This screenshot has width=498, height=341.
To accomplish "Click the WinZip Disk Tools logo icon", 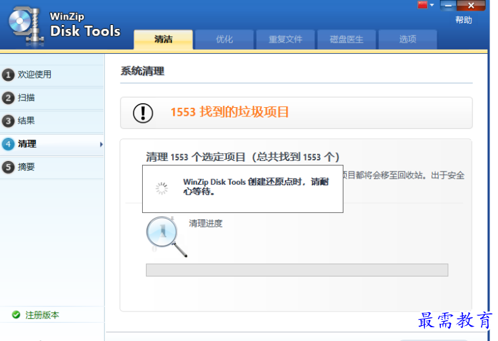I will [26, 26].
